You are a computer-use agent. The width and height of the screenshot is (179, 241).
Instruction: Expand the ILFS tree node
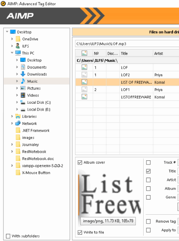12,46
